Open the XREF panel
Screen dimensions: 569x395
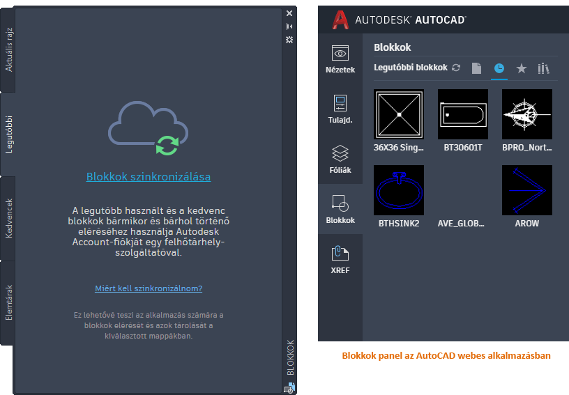[340, 259]
